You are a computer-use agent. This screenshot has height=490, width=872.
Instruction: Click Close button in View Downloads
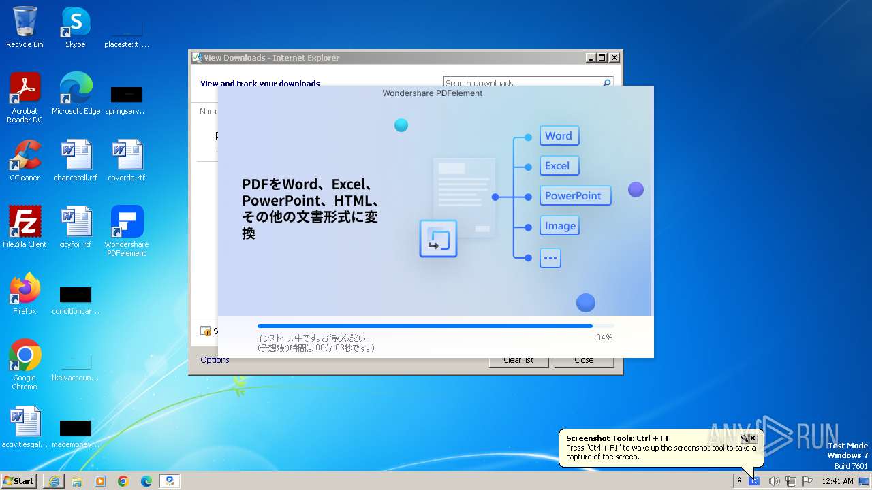(x=584, y=360)
